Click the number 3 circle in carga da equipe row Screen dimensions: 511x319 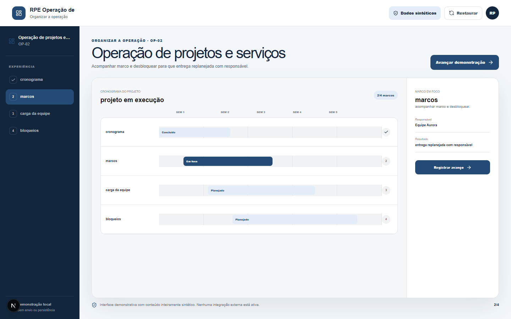click(x=386, y=190)
